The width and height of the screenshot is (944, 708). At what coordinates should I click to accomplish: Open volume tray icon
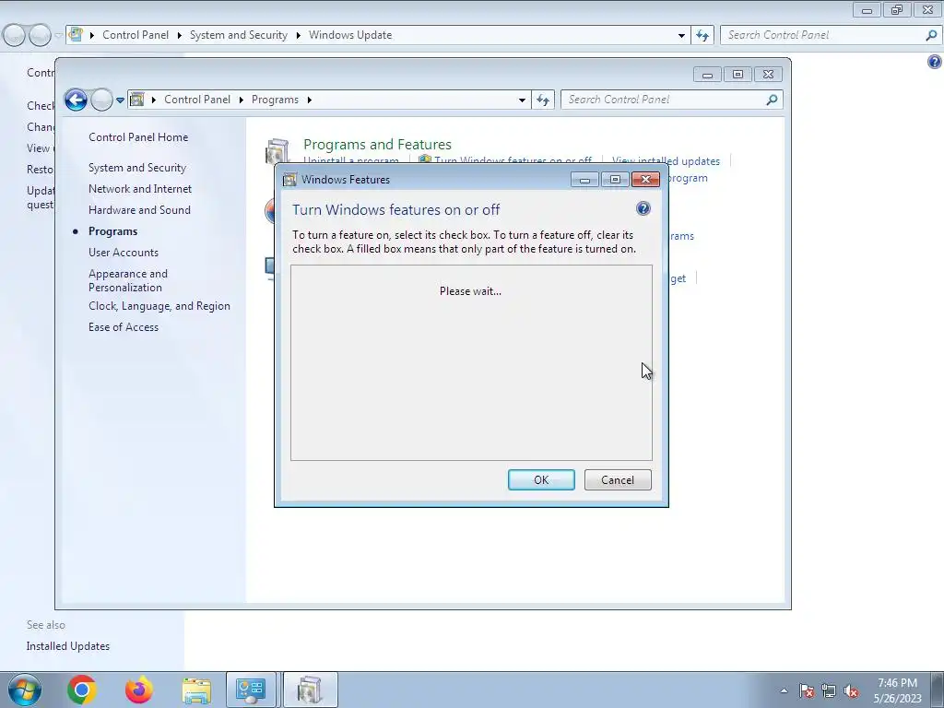(851, 691)
